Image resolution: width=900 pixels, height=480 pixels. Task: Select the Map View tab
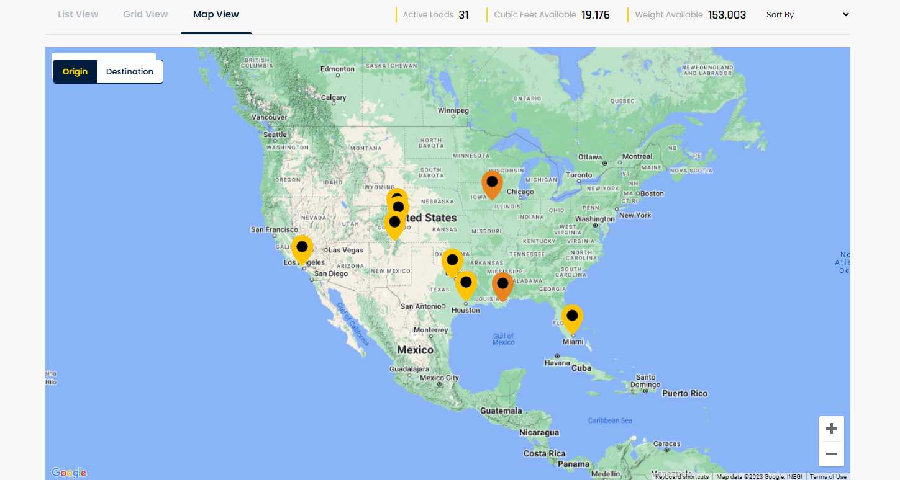[x=216, y=14]
